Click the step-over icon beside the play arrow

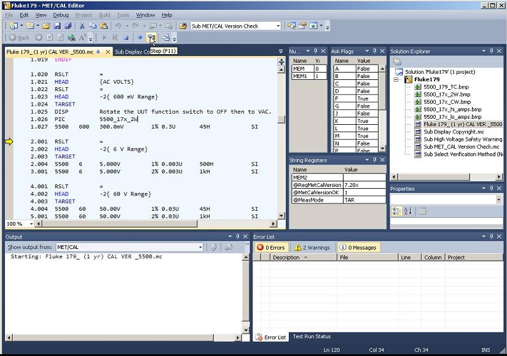click(115, 38)
